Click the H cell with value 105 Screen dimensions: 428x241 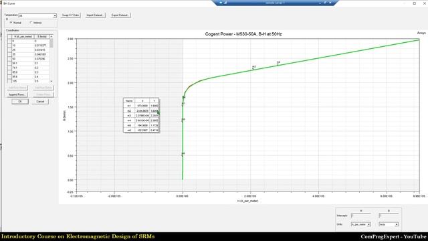(23, 81)
